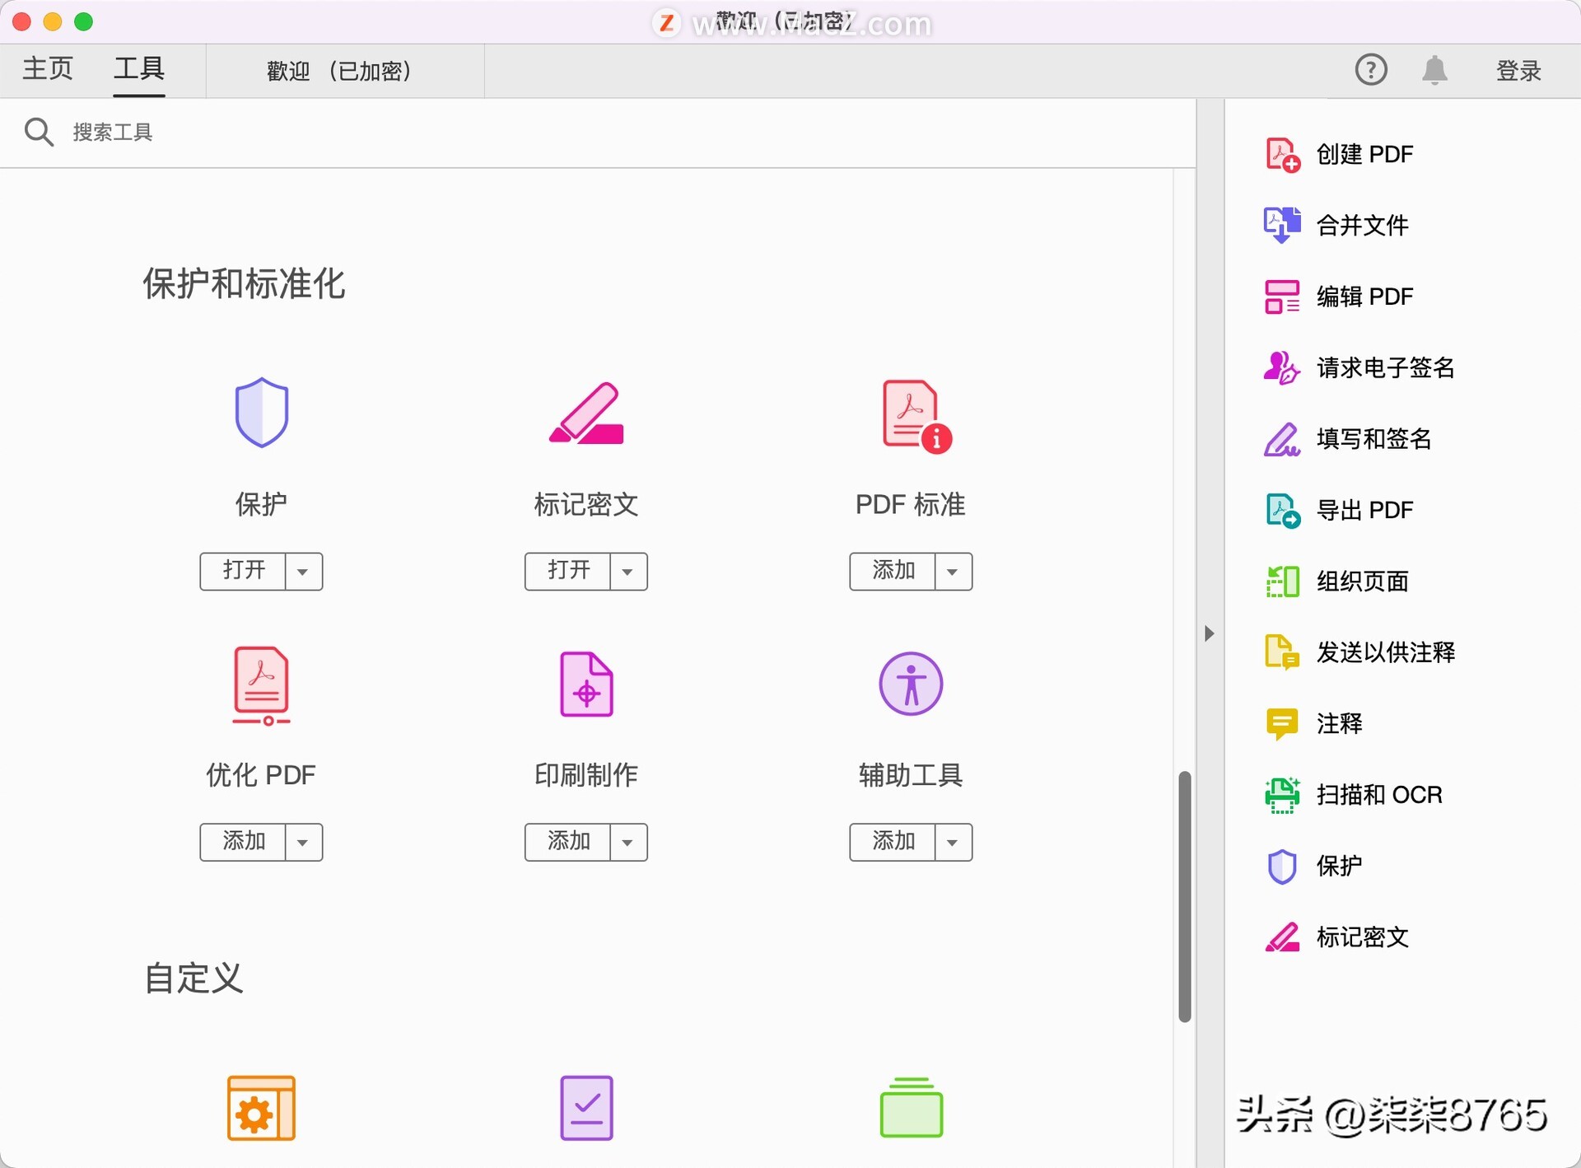Open the notifications bell
This screenshot has height=1168, width=1581.
pyautogui.click(x=1434, y=70)
